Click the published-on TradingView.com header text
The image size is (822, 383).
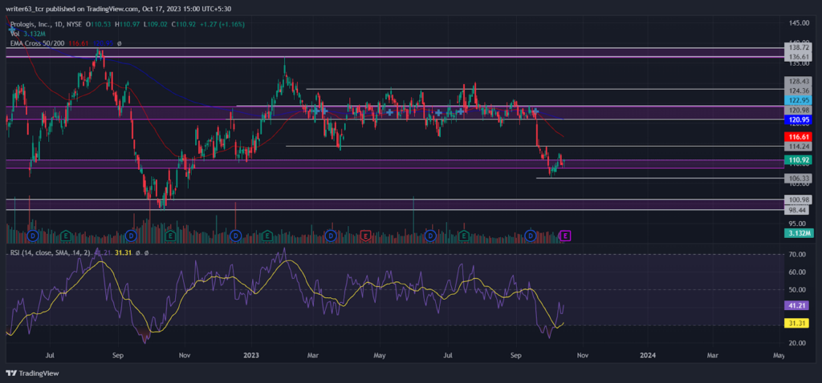tap(119, 9)
